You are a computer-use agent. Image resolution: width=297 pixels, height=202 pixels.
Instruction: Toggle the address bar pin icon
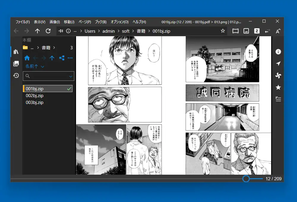click(x=61, y=31)
